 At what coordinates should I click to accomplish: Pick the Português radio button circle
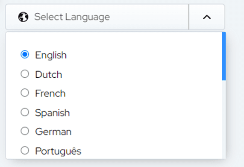[25, 150]
